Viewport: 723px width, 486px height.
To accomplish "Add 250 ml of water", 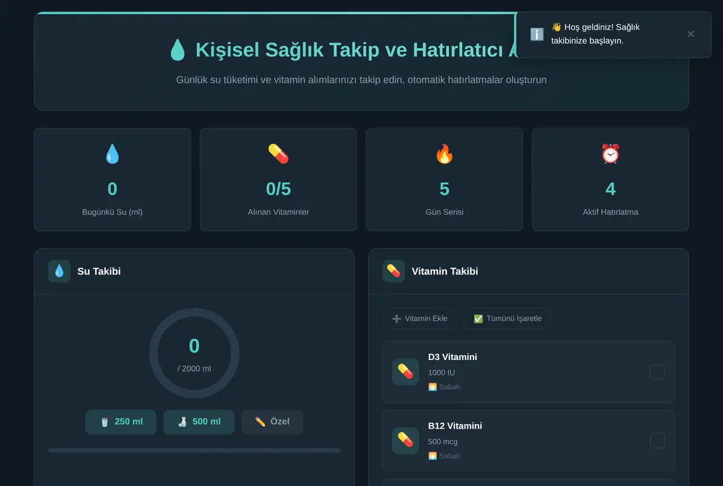I will coord(121,422).
